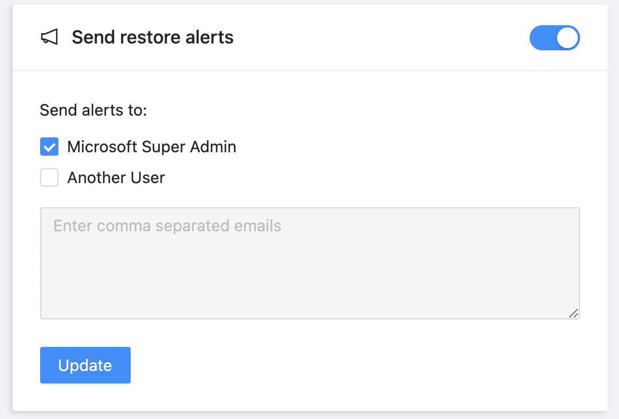Click the white checkmark in the blue checkbox
The image size is (619, 419).
49,148
